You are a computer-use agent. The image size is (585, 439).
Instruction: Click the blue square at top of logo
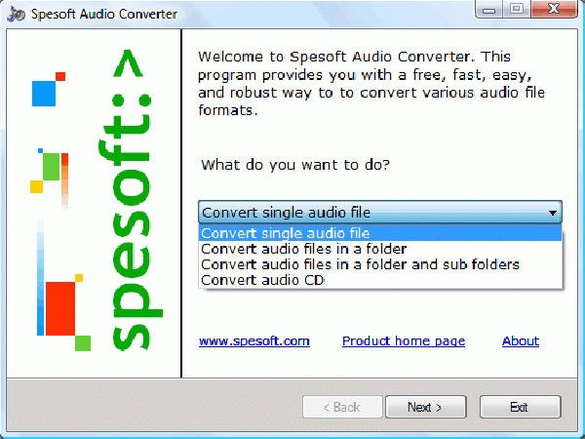point(44,93)
